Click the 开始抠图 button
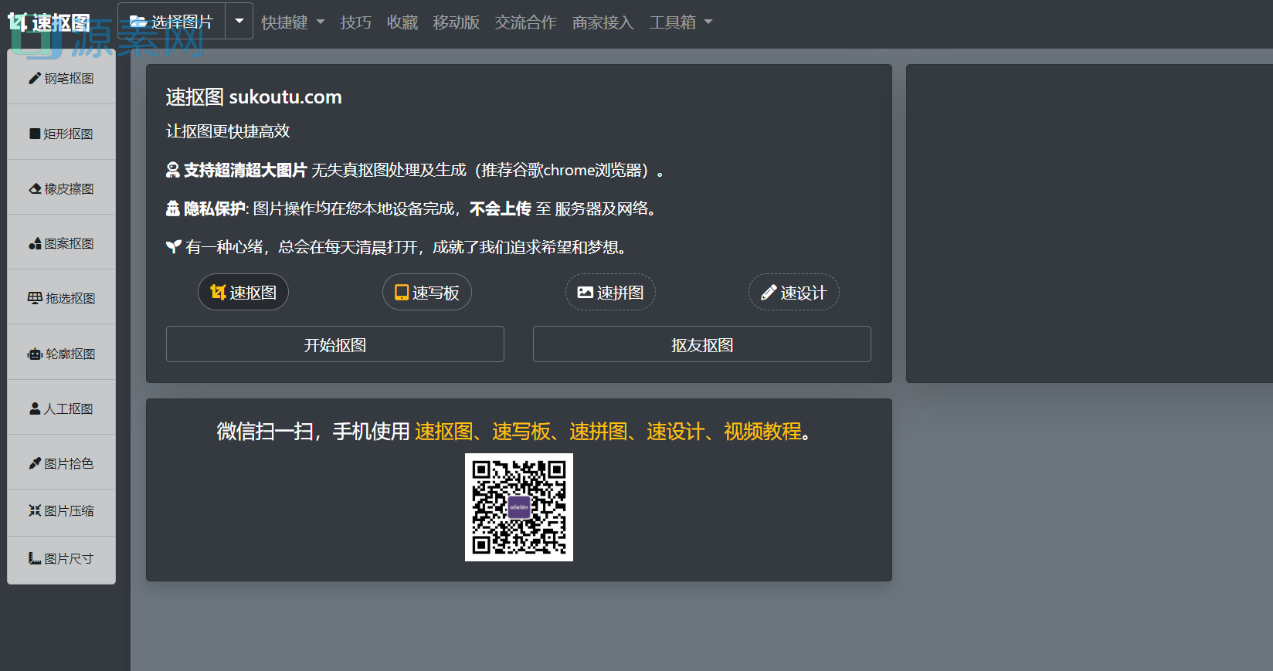1273x671 pixels. click(x=335, y=344)
